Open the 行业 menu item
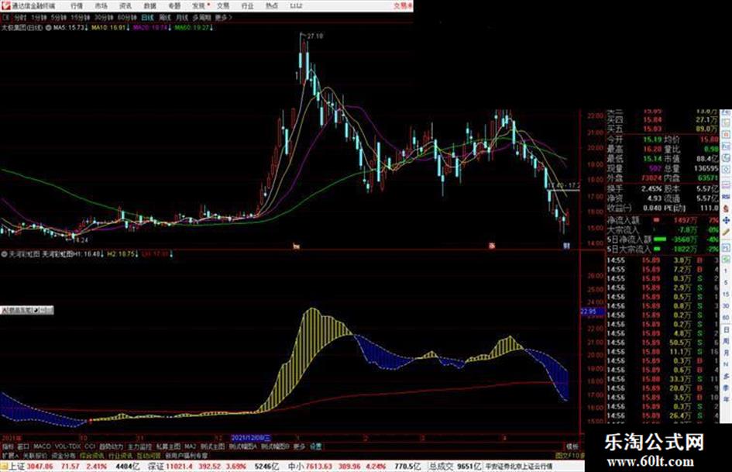Image resolution: width=732 pixels, height=472 pixels. [247, 6]
